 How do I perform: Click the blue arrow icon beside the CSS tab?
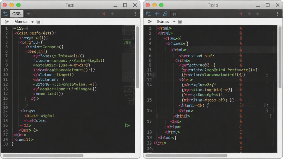[x=5, y=14]
